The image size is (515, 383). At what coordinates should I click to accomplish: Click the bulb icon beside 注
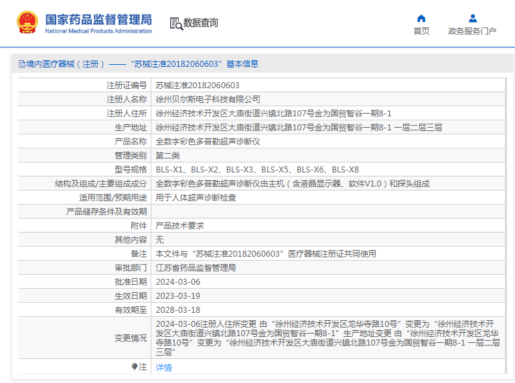click(135, 366)
